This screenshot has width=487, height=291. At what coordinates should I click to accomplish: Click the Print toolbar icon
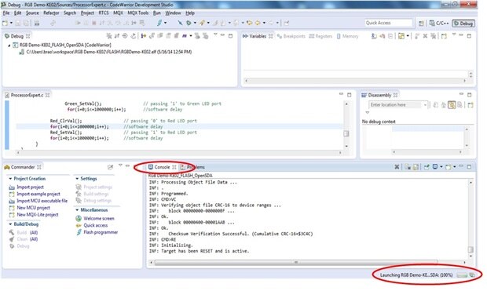(x=37, y=23)
